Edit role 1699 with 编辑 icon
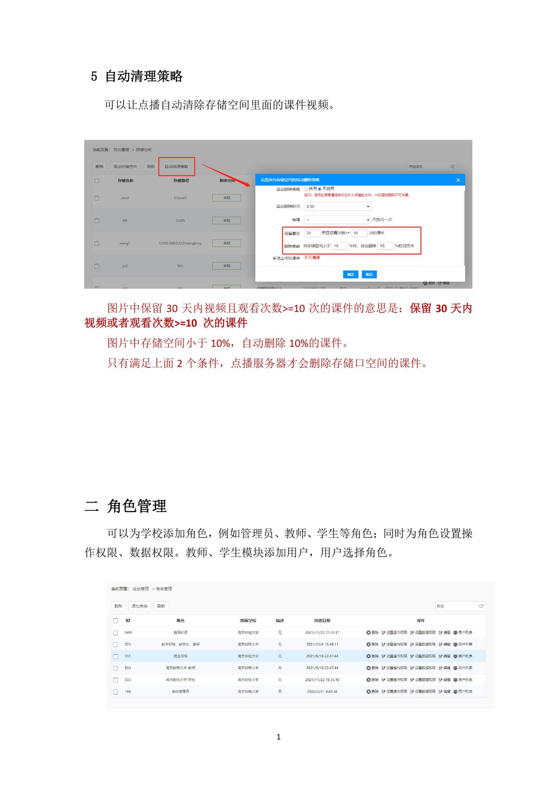Image resolution: width=557 pixels, height=788 pixels. [445, 632]
